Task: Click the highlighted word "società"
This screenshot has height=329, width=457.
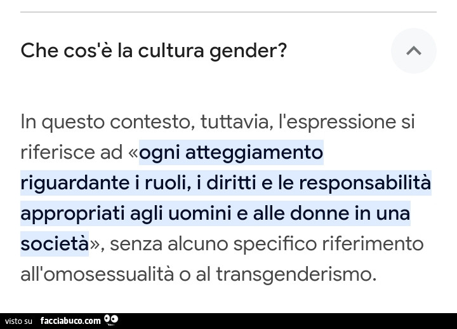Action: point(54,245)
